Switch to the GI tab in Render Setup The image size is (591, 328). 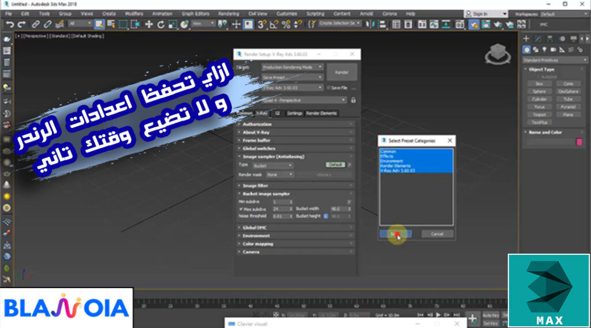pos(278,114)
